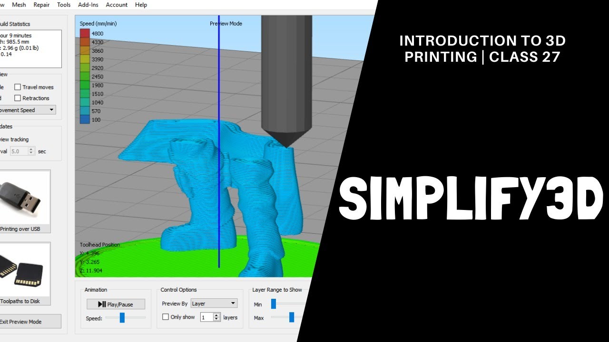Image resolution: width=609 pixels, height=342 pixels.
Task: Tick the Only show layers checkbox
Action: [x=166, y=317]
